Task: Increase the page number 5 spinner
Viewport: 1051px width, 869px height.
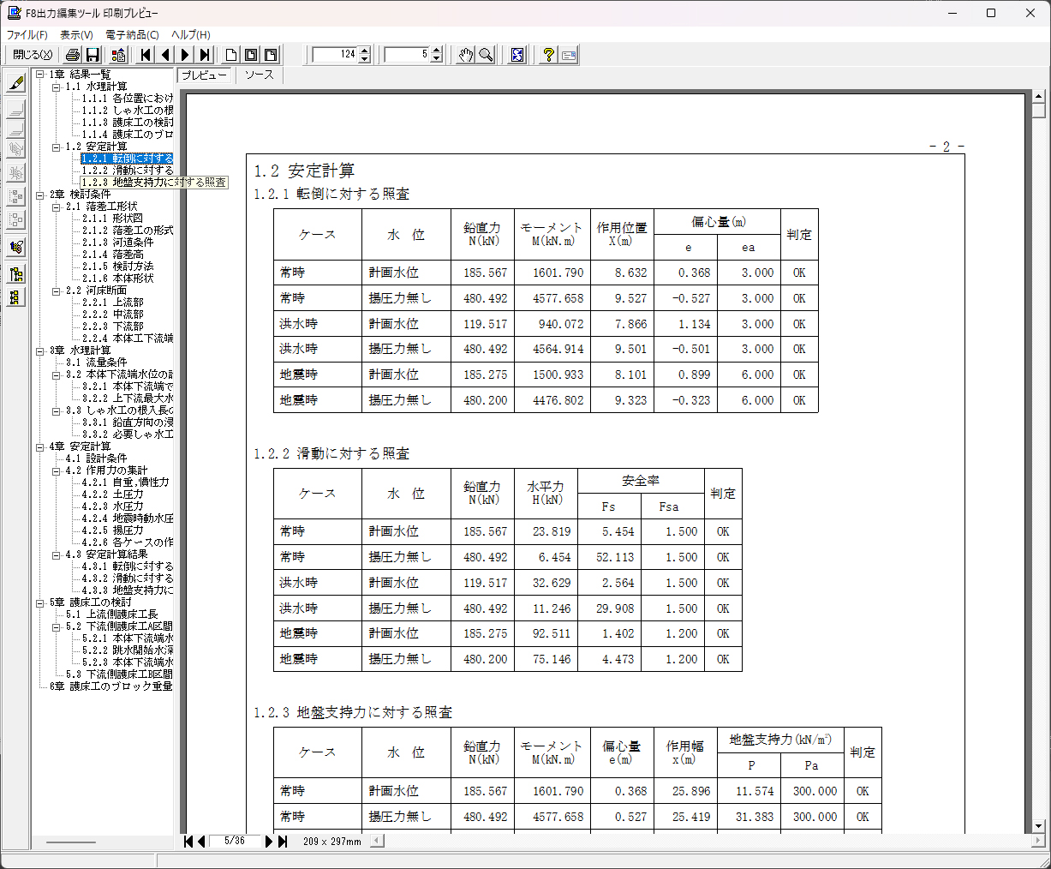Action: tap(437, 51)
